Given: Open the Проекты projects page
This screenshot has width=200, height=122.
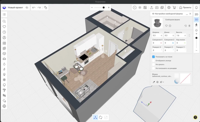Looking at the screenshot, I should click(x=185, y=7).
